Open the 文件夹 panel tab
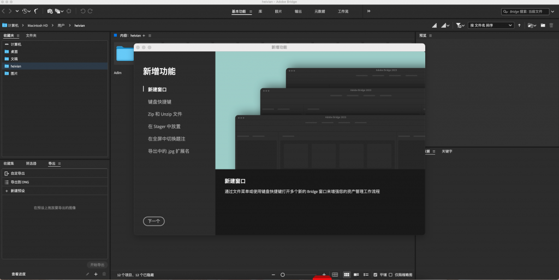The image size is (559, 280). (x=31, y=35)
